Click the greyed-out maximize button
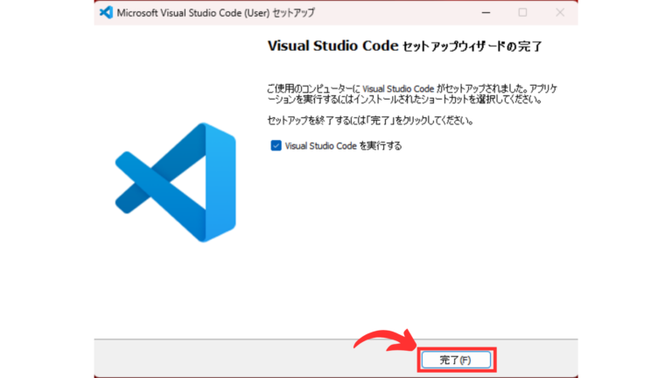This screenshot has height=378, width=672. pyautogui.click(x=522, y=13)
